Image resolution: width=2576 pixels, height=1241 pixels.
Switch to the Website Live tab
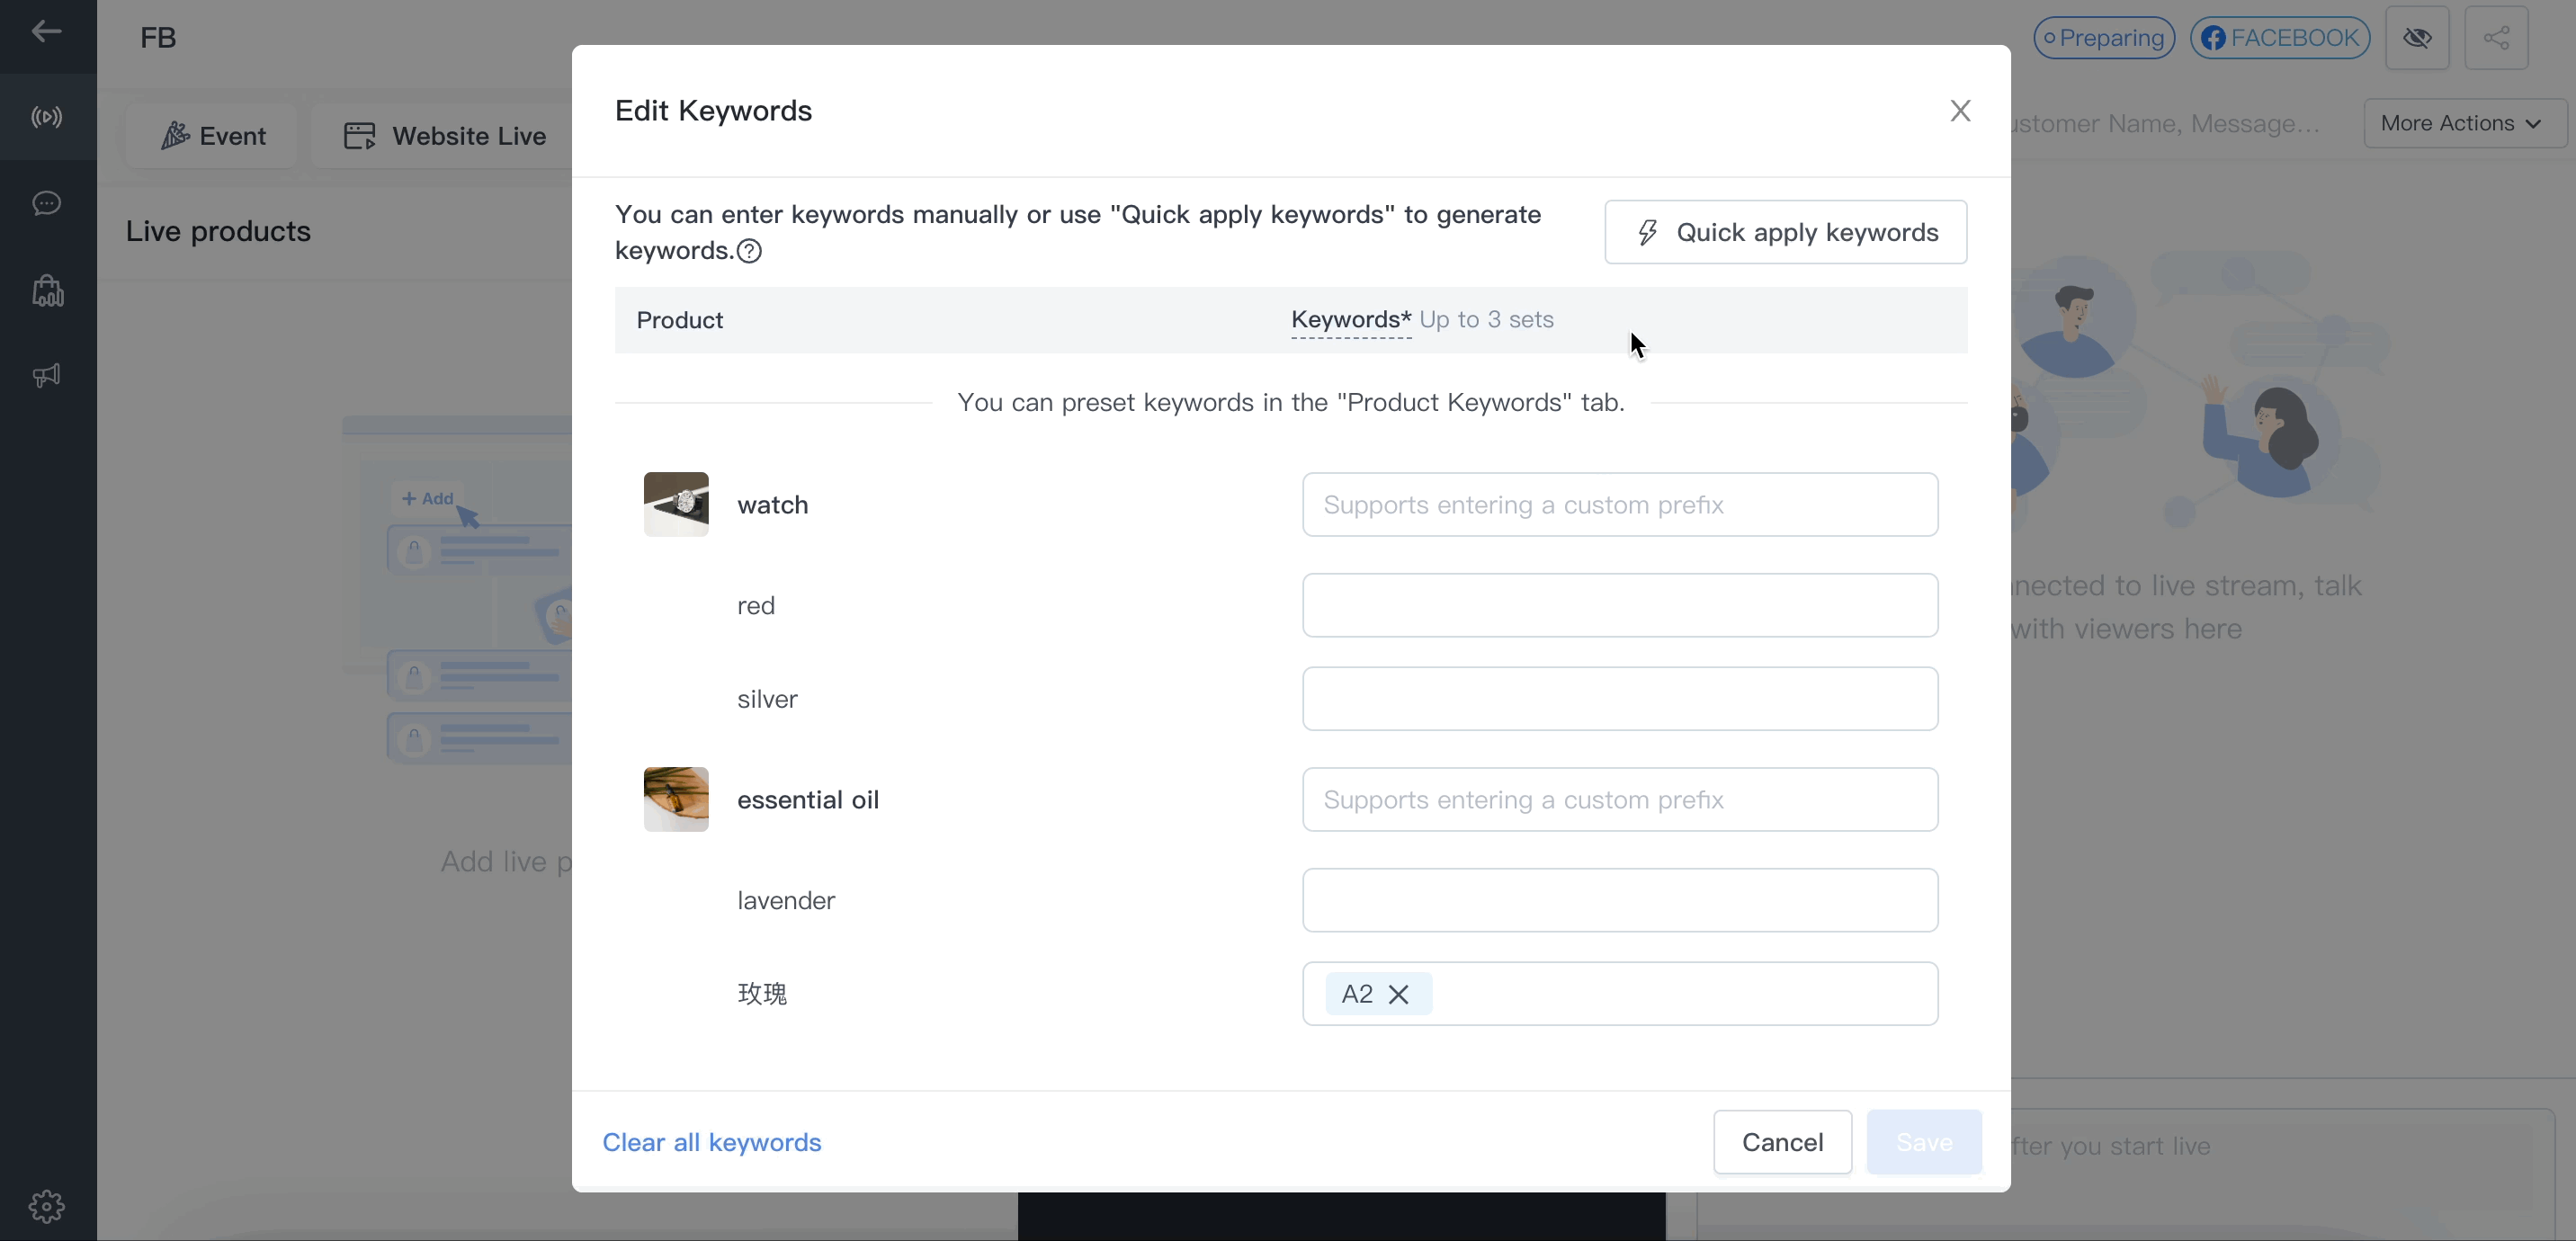tap(445, 135)
